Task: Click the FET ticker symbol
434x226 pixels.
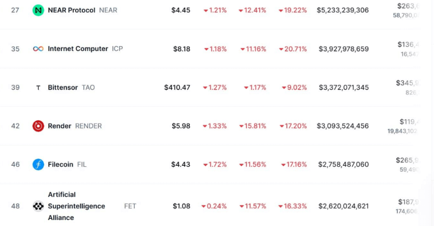Action: click(x=130, y=206)
